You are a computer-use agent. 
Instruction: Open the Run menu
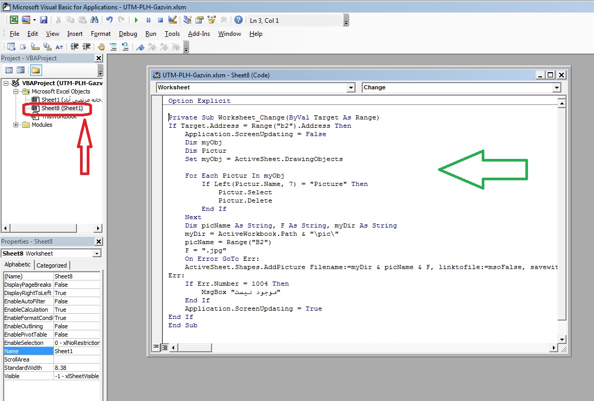pos(151,34)
